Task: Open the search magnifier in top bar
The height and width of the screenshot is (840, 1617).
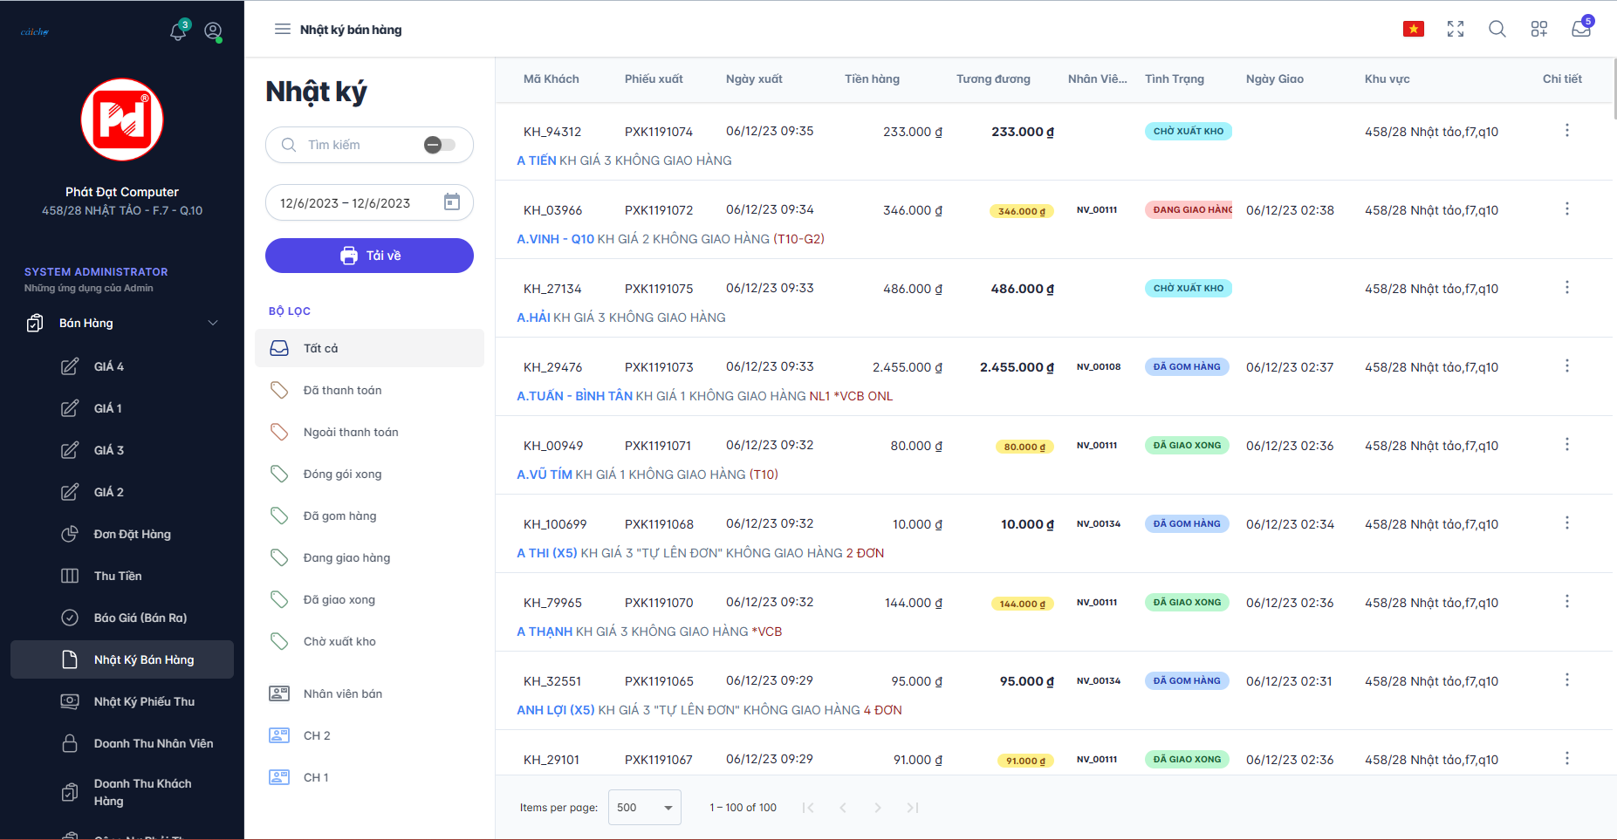Action: pyautogui.click(x=1497, y=30)
